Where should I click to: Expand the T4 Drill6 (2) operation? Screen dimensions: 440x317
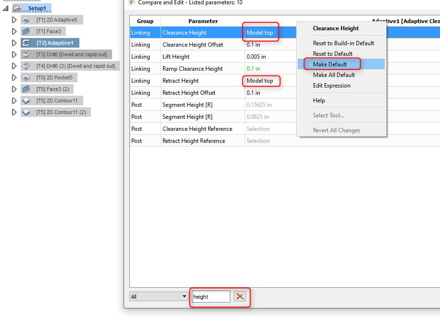coord(14,66)
